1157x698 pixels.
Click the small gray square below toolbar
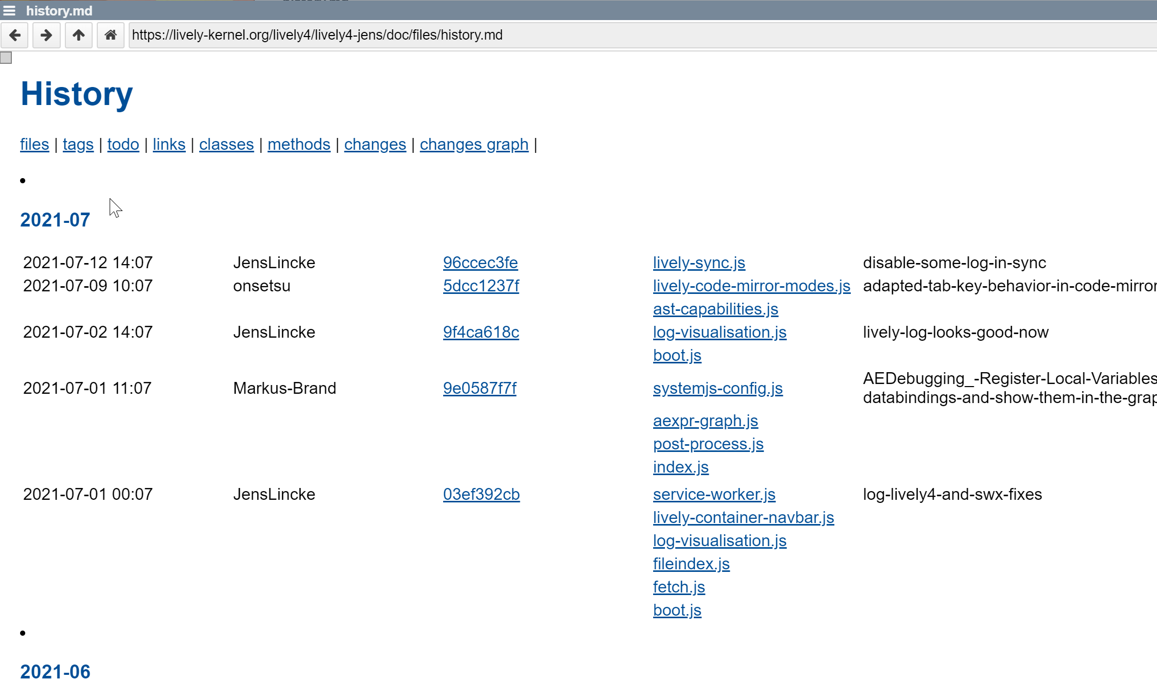coord(6,58)
